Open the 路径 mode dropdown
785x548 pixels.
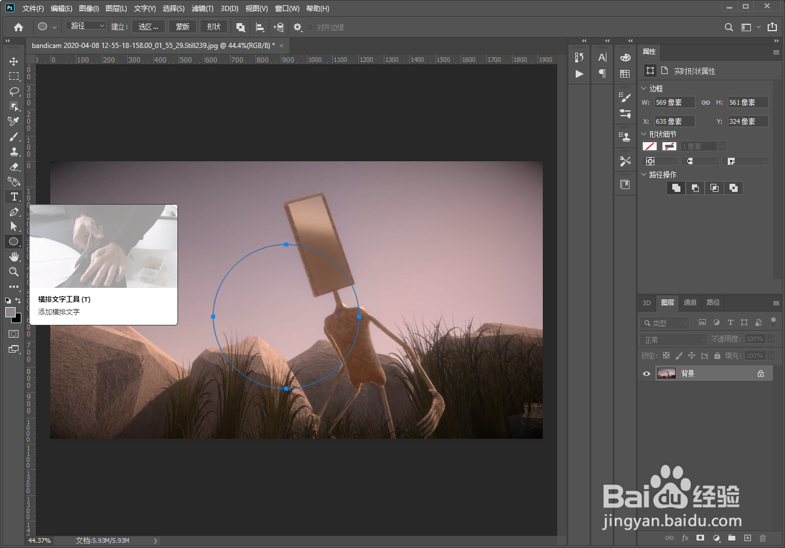coord(86,26)
